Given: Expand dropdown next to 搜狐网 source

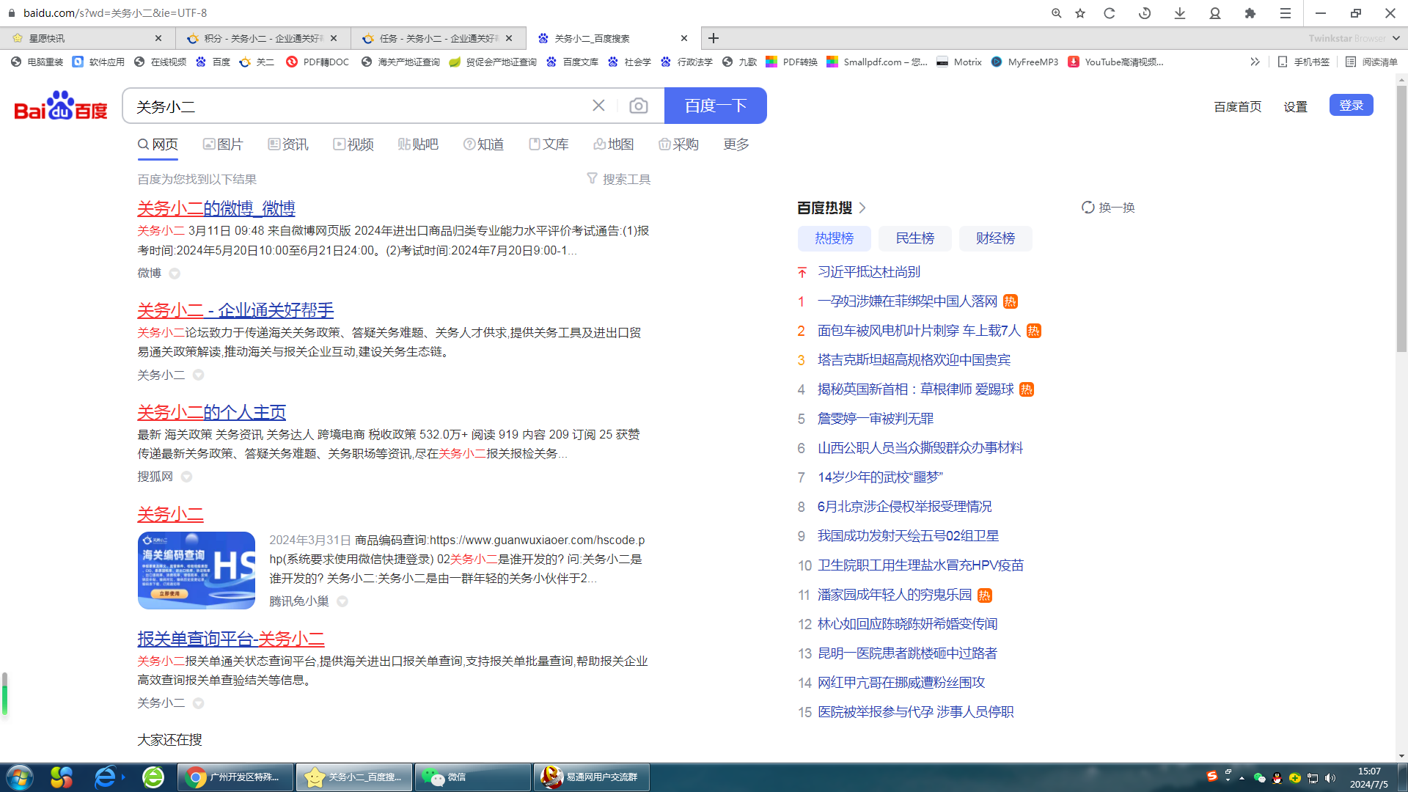Looking at the screenshot, I should (x=186, y=477).
